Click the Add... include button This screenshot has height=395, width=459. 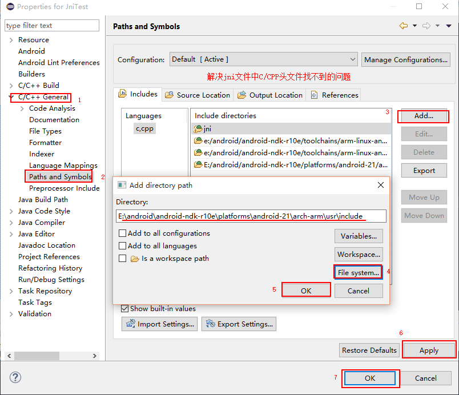click(x=424, y=116)
